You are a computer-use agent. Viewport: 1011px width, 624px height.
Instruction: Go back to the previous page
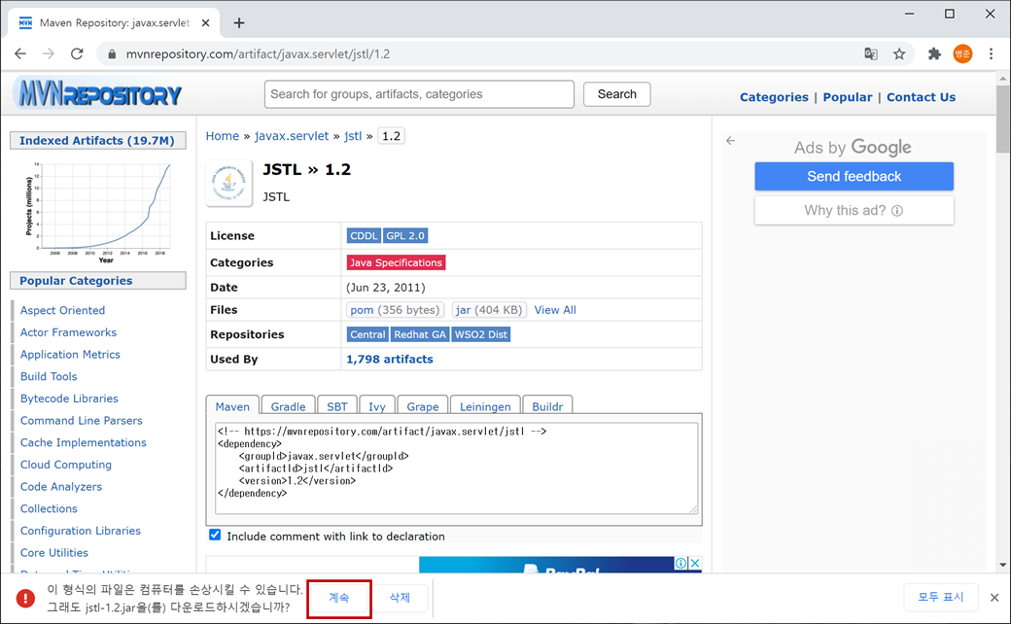20,54
